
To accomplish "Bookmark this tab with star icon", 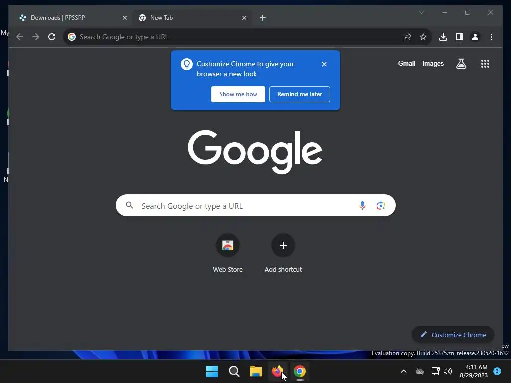I will coord(423,37).
